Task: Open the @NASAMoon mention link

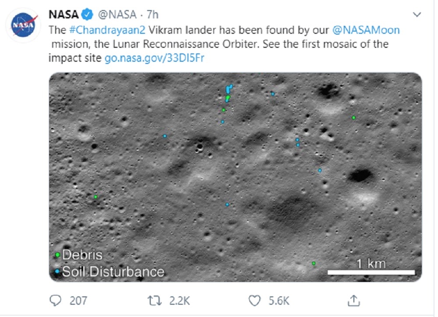Action: click(366, 30)
